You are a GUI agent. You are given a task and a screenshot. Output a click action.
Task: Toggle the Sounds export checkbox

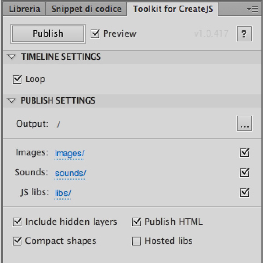click(244, 172)
